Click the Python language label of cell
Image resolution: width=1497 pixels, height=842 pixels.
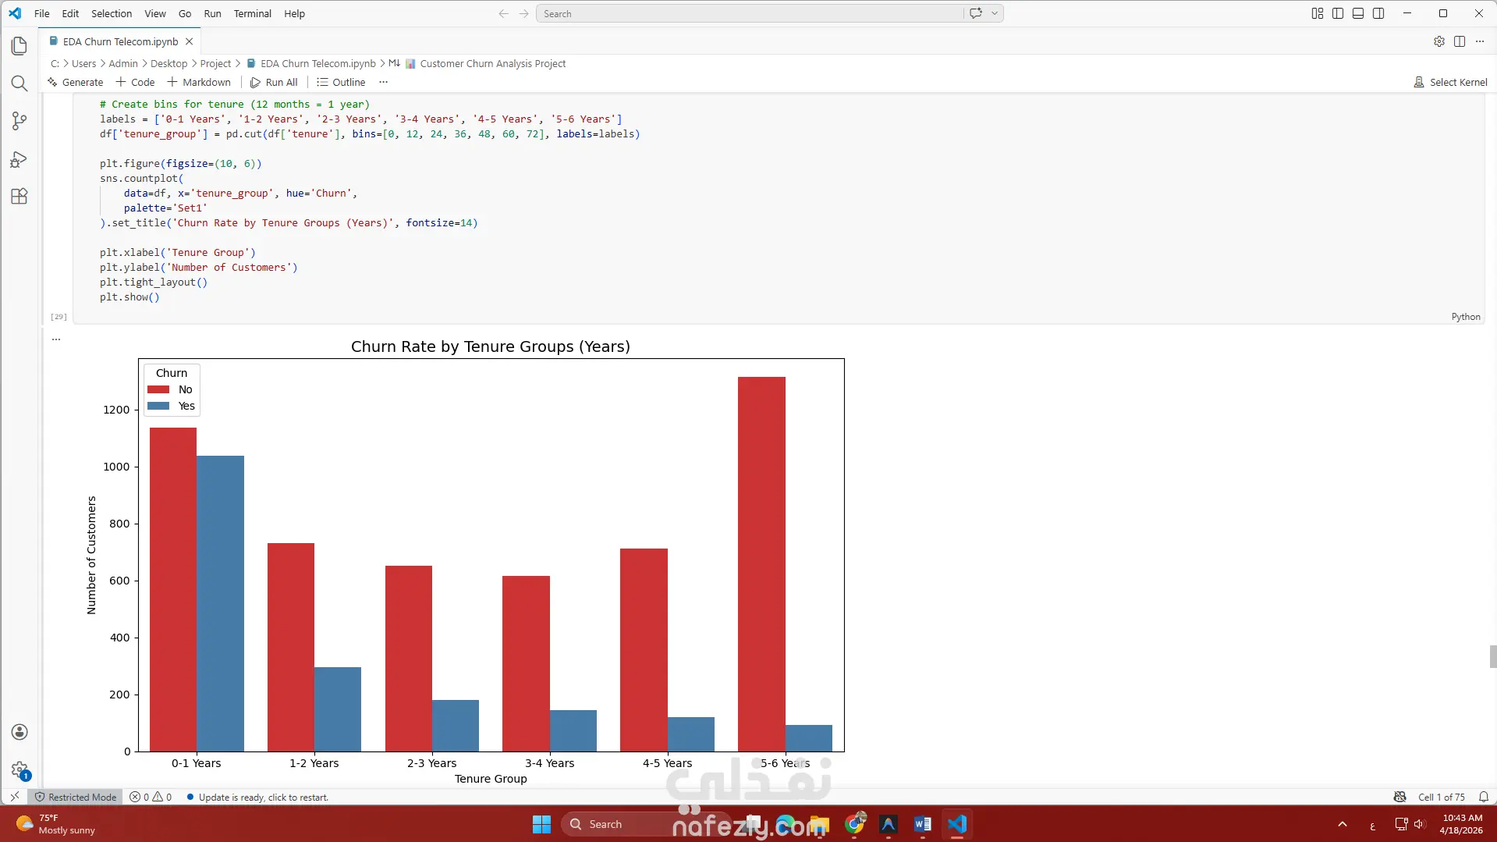[x=1466, y=317]
